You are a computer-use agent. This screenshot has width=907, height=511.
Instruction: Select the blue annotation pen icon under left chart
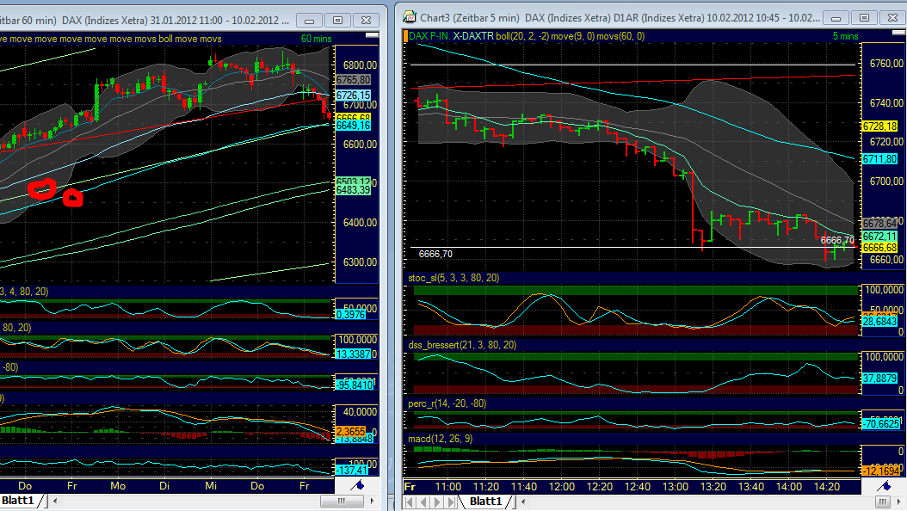tap(359, 484)
